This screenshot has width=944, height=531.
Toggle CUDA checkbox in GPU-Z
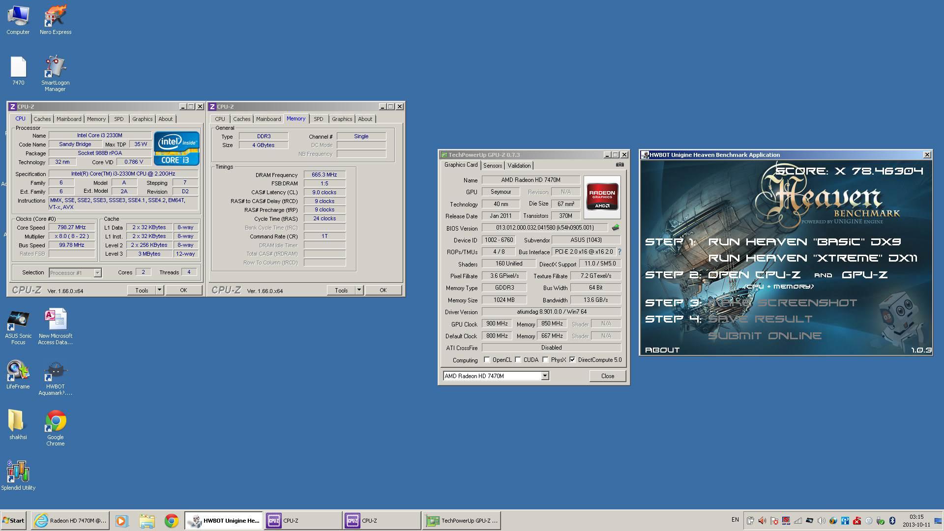click(518, 360)
